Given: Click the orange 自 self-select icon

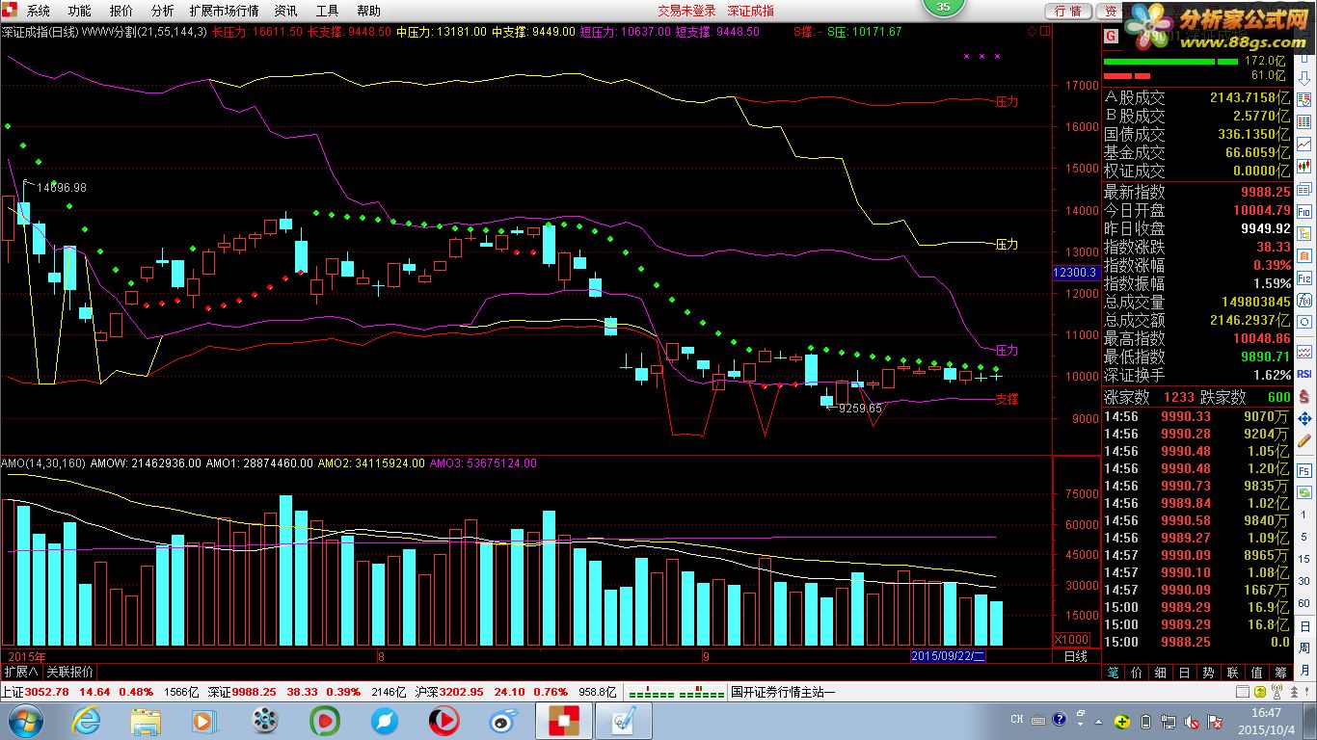Looking at the screenshot, I should tap(1304, 254).
